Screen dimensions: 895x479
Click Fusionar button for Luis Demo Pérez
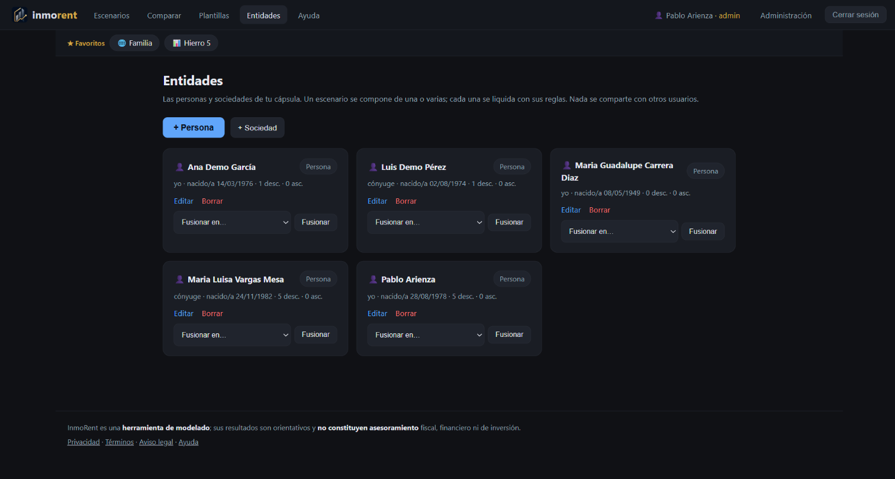[x=509, y=222]
